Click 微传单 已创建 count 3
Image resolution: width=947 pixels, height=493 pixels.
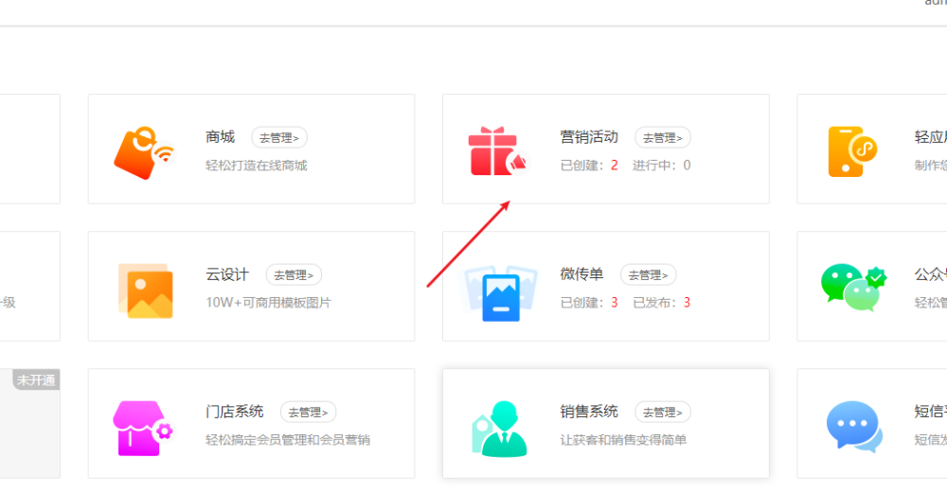(615, 302)
